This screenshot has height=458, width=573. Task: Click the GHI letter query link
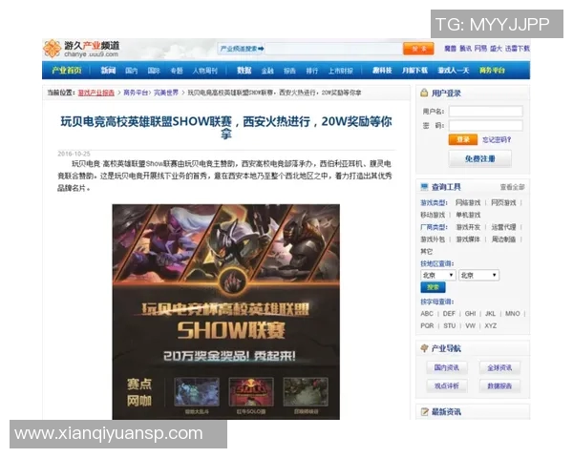[470, 314]
